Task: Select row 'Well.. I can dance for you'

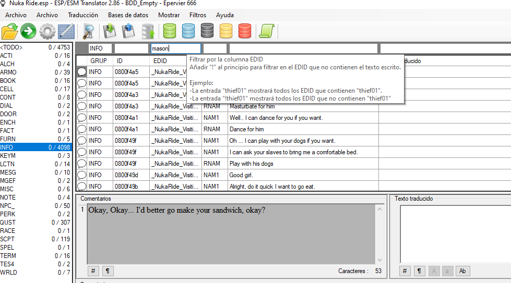Action: click(x=293, y=118)
